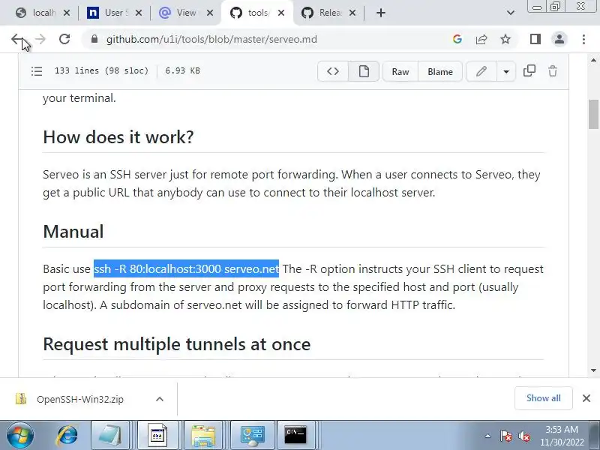Launch Internet Explorer from taskbar
Viewport: 600px width, 450px height.
point(67,435)
